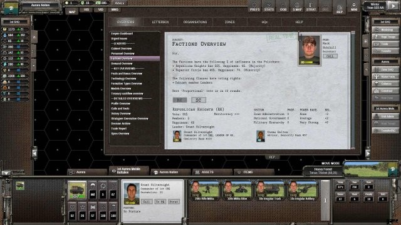Image resolution: width=401 pixels, height=225 pixels.
Task: Open the Zones tab
Action: [x=230, y=22]
